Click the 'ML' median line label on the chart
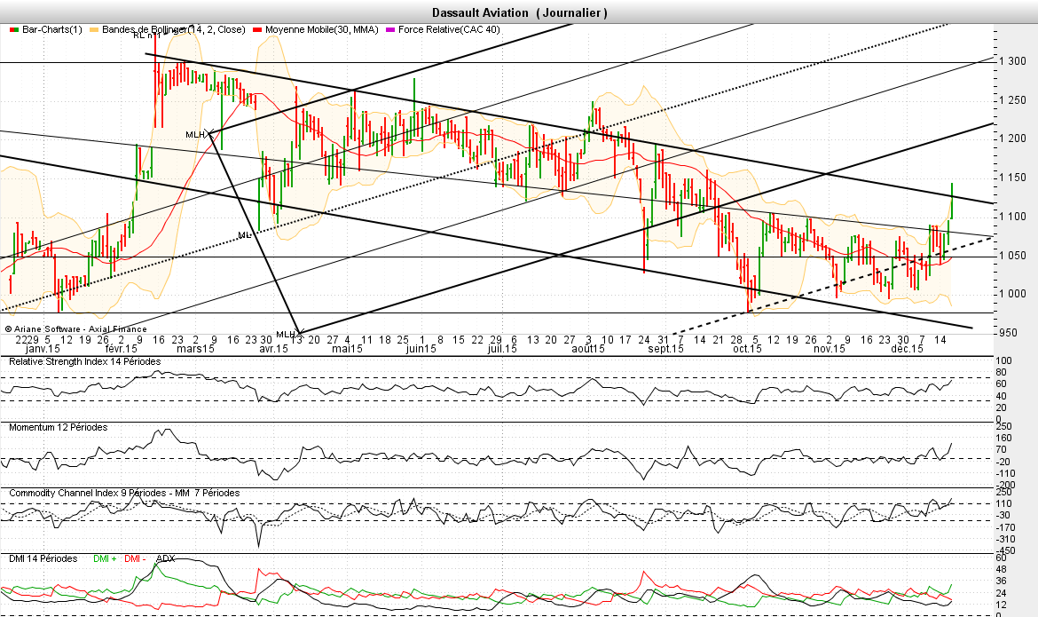The image size is (1038, 617). tap(244, 235)
